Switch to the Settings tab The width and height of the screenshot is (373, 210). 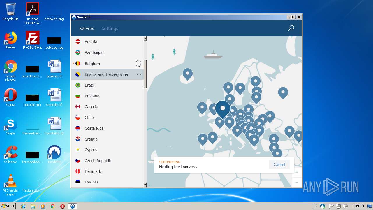pyautogui.click(x=110, y=28)
